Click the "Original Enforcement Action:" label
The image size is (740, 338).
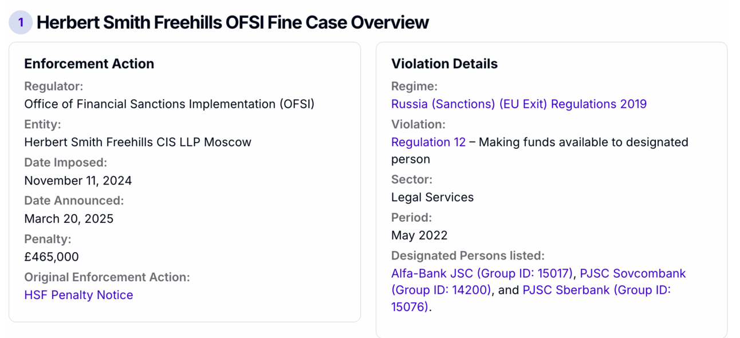[107, 277]
